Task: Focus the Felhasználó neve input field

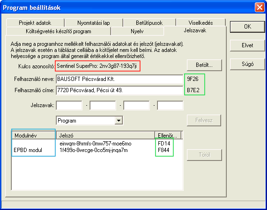Action: 119,79
